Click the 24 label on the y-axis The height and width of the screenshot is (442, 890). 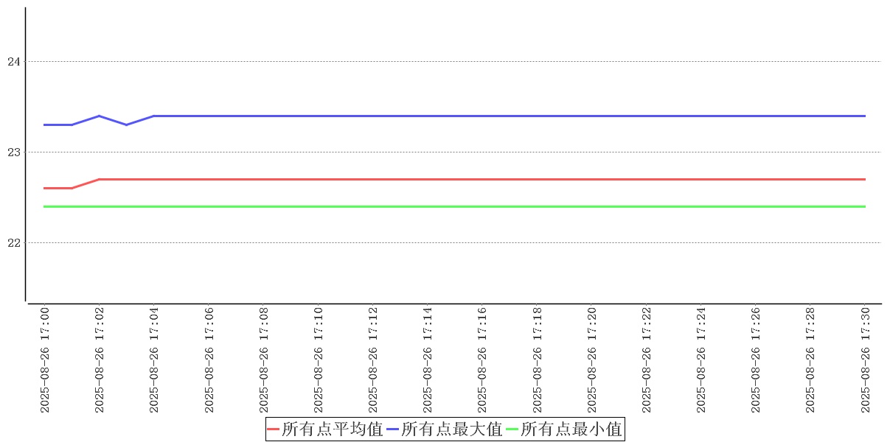(13, 62)
